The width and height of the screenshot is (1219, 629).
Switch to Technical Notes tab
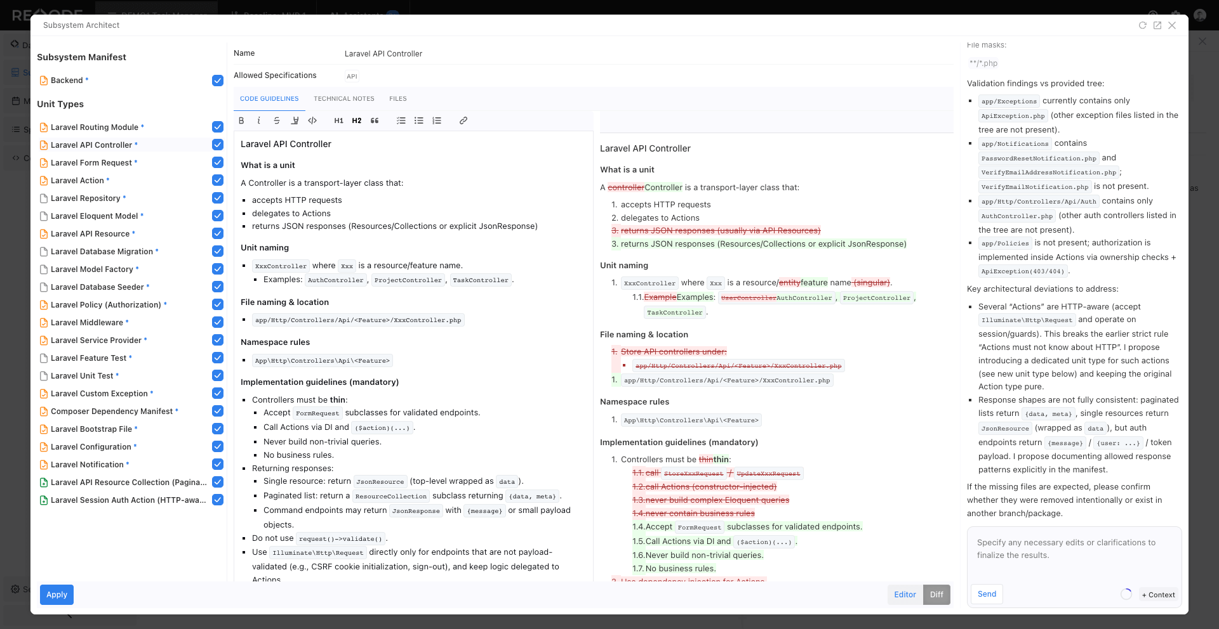point(343,99)
